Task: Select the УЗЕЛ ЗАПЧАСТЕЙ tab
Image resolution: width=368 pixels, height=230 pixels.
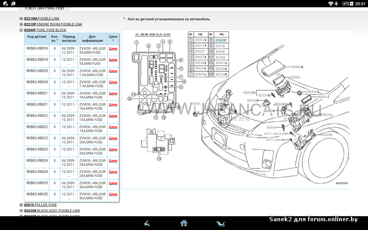Action: click(x=44, y=8)
